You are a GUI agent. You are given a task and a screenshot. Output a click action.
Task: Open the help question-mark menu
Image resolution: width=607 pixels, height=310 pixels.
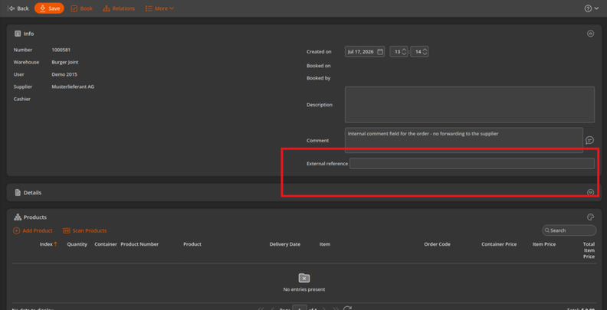pyautogui.click(x=591, y=8)
